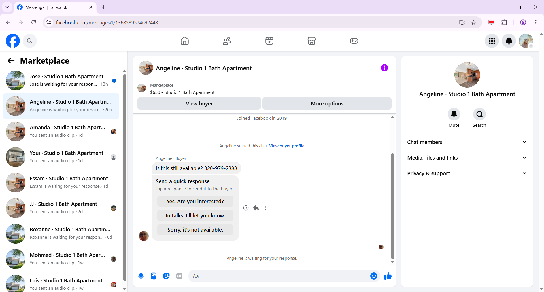View site information icon in address bar

click(49, 22)
